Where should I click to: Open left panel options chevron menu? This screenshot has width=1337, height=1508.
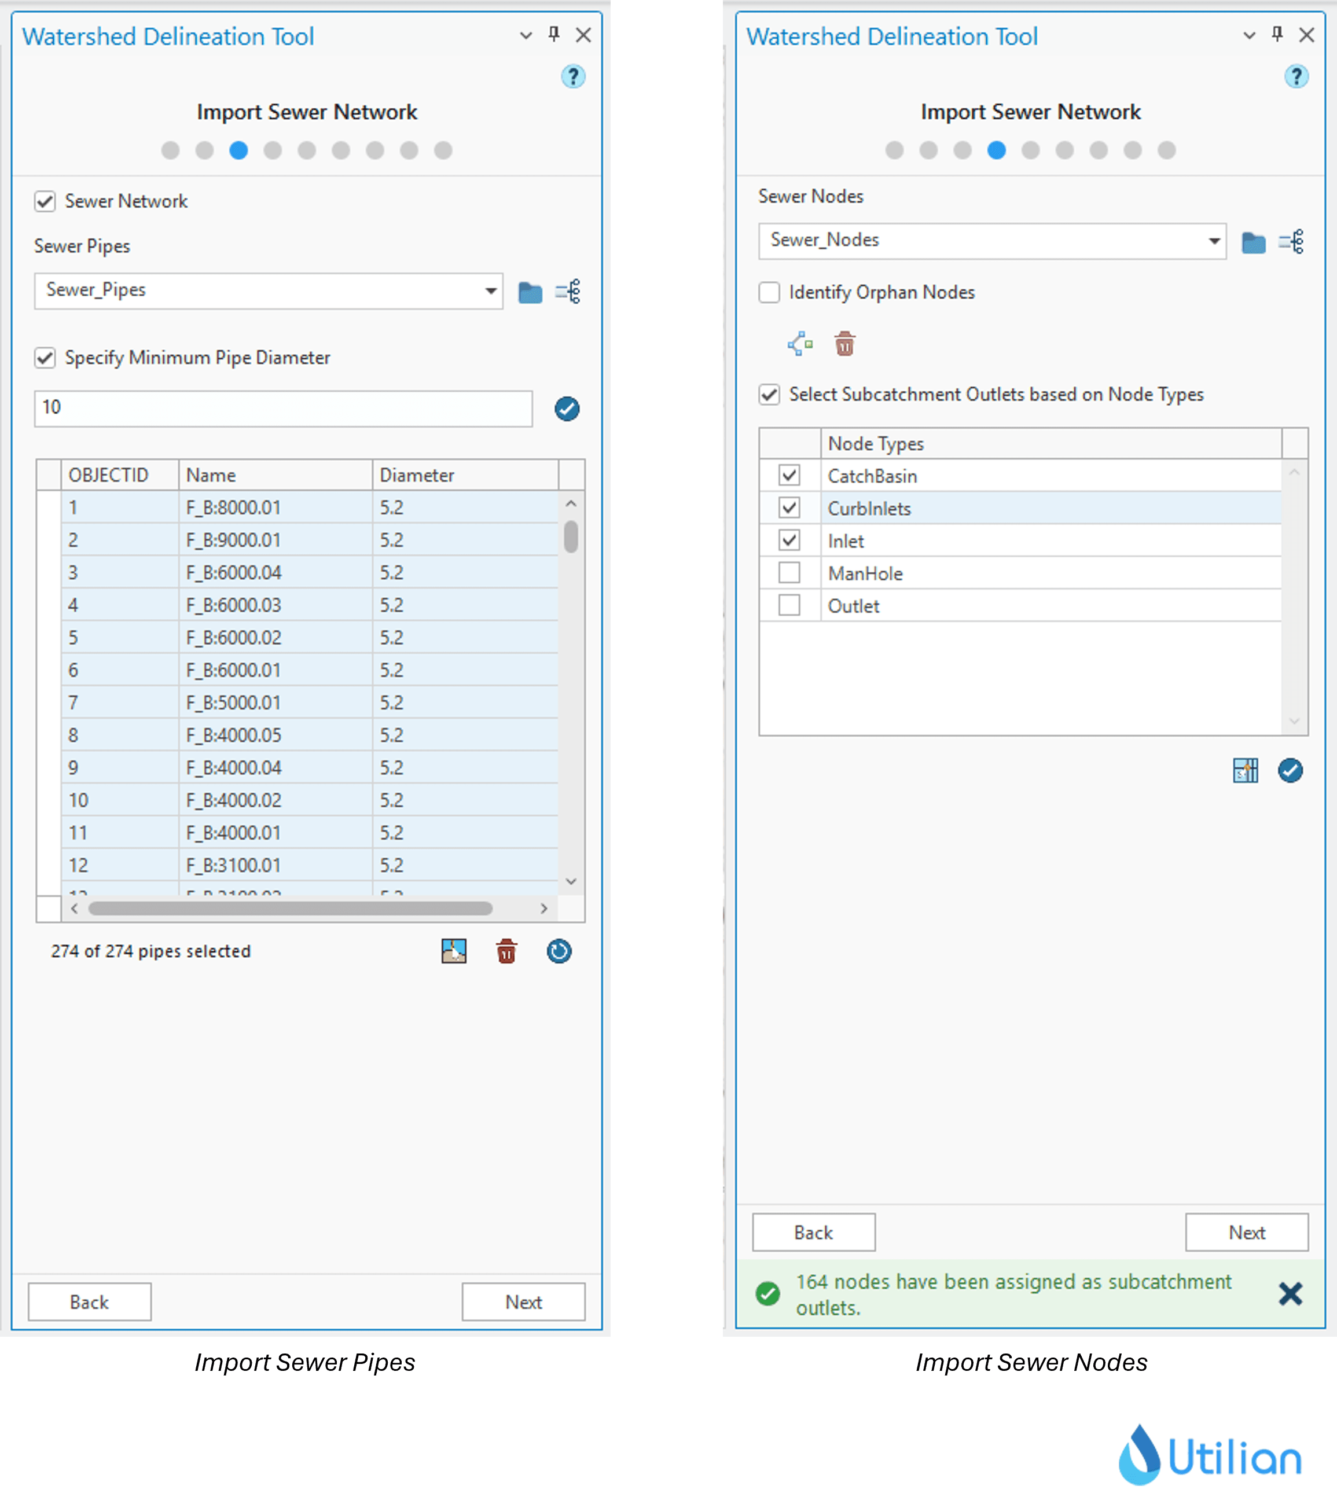[x=526, y=35]
